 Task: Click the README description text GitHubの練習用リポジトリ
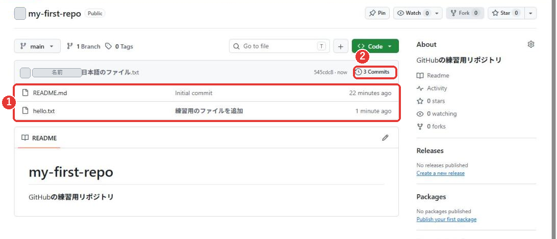pos(71,197)
